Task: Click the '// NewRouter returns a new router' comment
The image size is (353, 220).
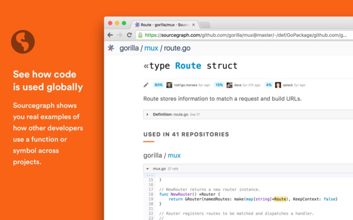Action: coord(210,189)
